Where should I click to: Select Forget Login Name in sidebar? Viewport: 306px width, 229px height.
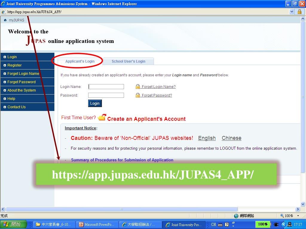coord(27,74)
